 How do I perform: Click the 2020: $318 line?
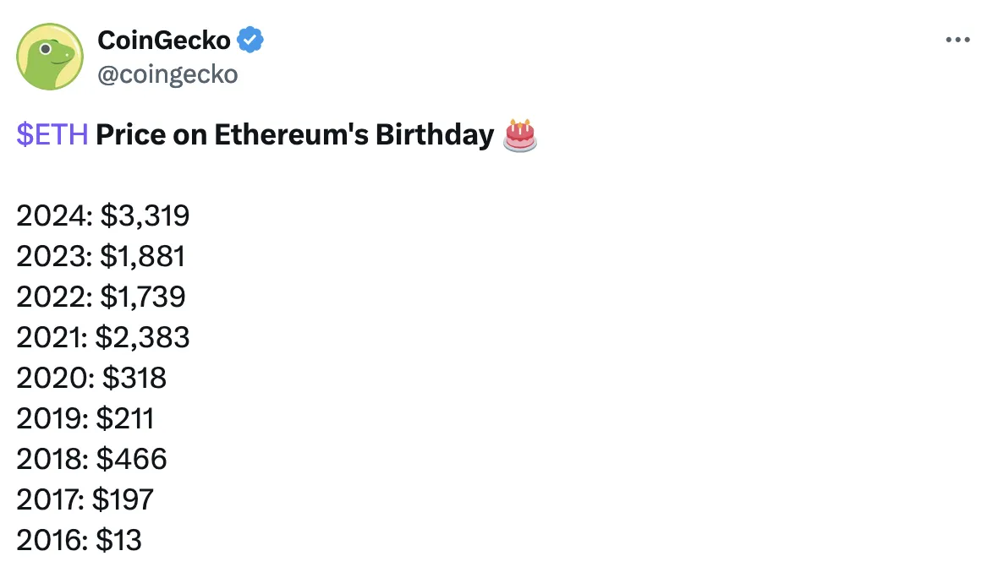91,378
